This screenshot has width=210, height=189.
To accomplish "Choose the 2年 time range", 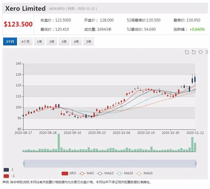I will tap(52, 41).
